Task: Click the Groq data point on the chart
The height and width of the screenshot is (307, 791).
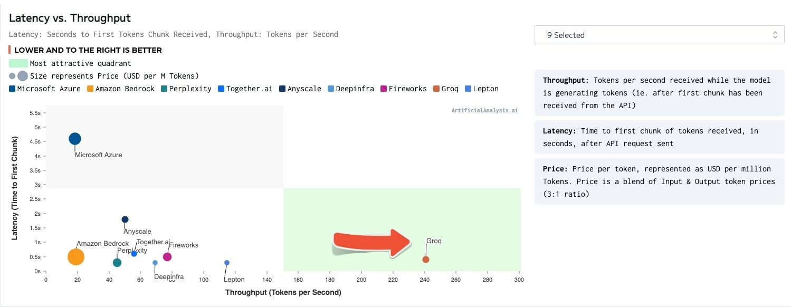Action: click(x=425, y=259)
